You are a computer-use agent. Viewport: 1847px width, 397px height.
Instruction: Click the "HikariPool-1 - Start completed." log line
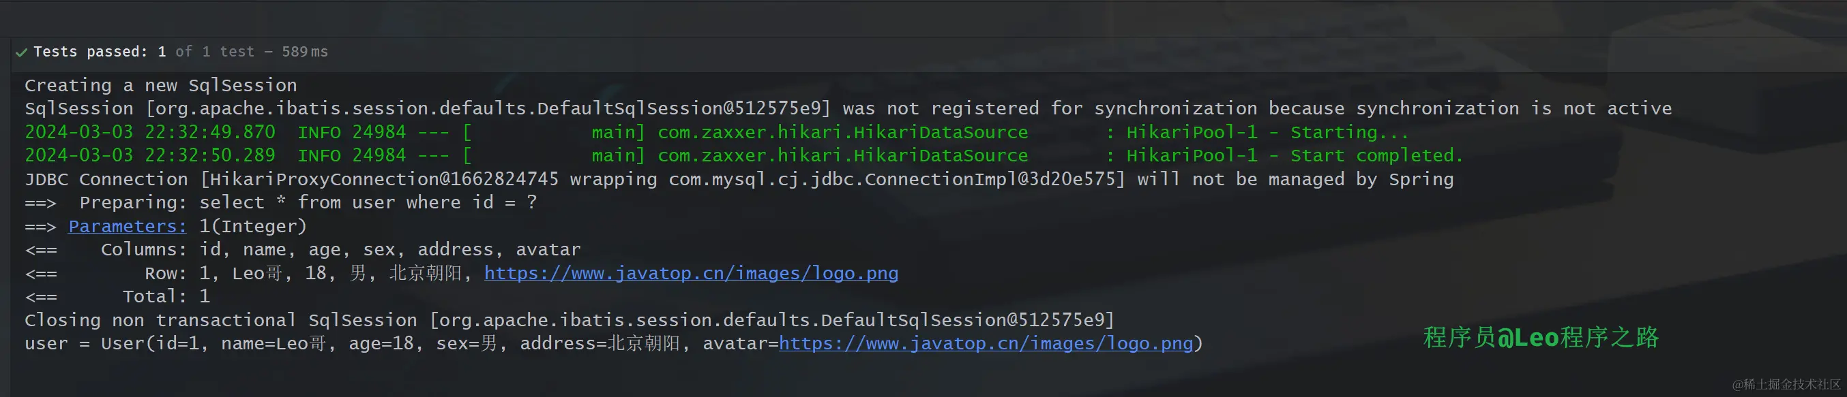[x=743, y=156]
